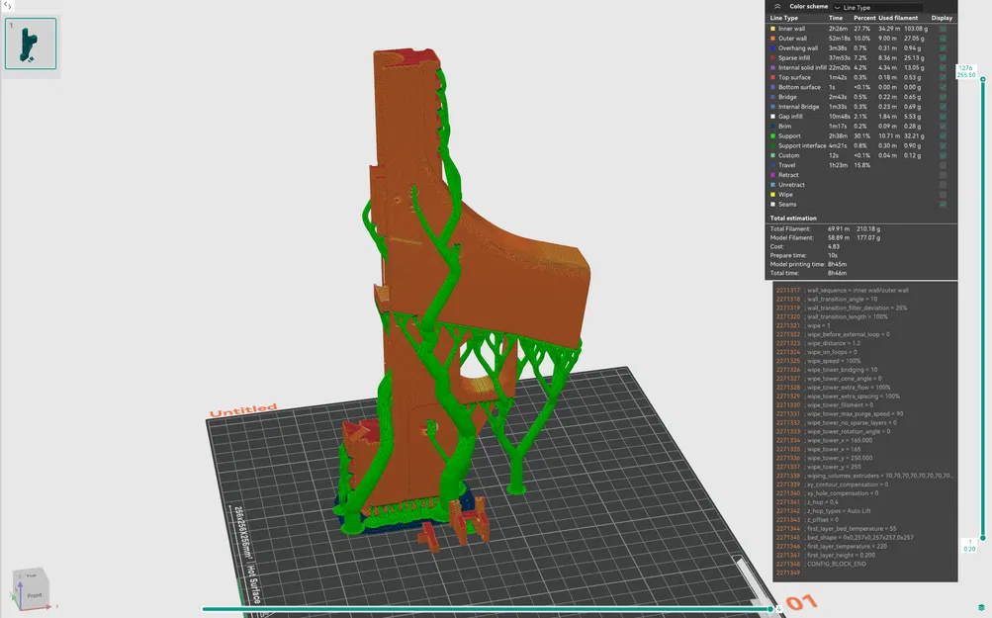Click the yellow Inner wall color swatch
Screen dimensions: 992x618
coord(772,29)
